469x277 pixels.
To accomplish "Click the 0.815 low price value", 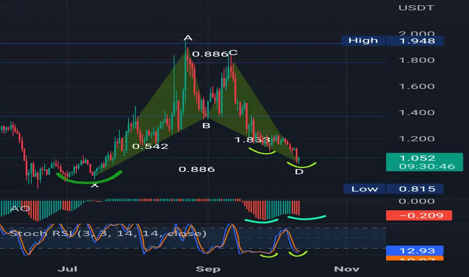I will (415, 189).
